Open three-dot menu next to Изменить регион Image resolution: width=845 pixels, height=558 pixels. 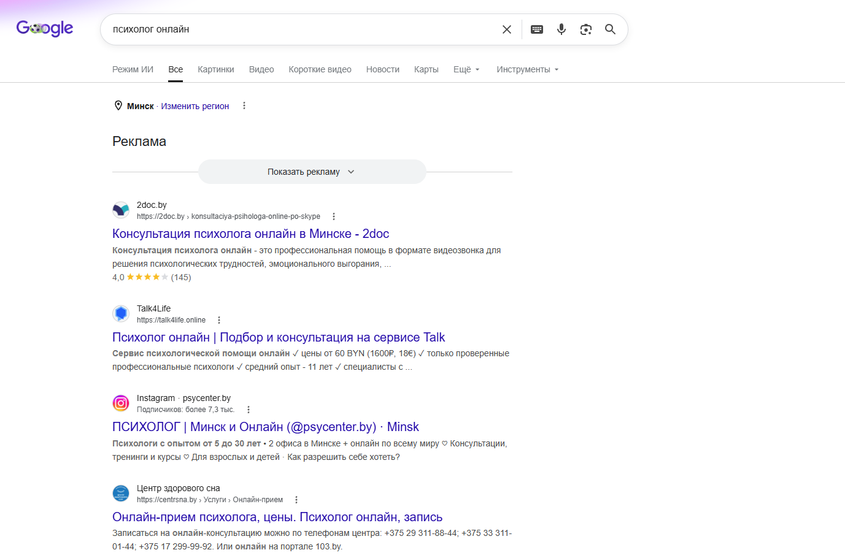244,105
